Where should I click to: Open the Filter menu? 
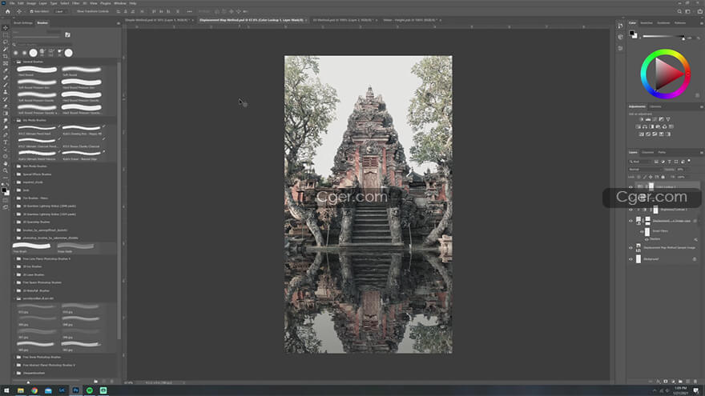75,3
